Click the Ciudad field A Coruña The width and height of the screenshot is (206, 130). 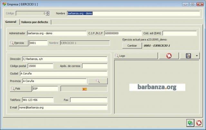click(64, 74)
